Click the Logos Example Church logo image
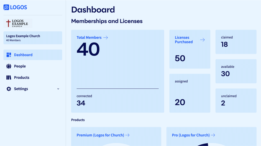Image resolution: width=261 pixels, height=146 pixels. pos(18,23)
